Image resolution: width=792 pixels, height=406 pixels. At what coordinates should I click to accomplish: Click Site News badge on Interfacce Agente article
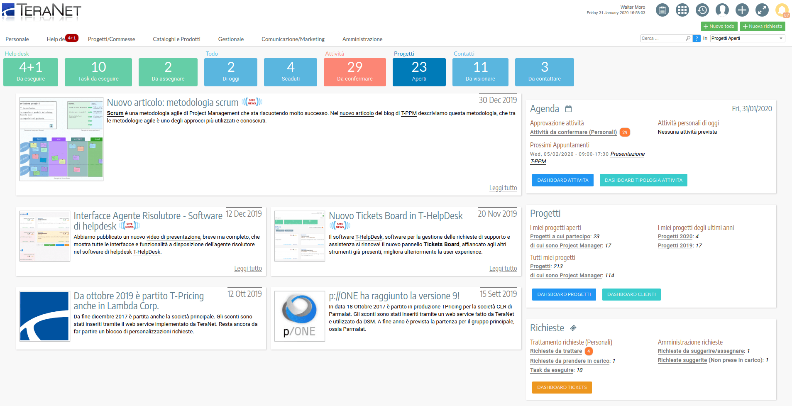pyautogui.click(x=130, y=226)
